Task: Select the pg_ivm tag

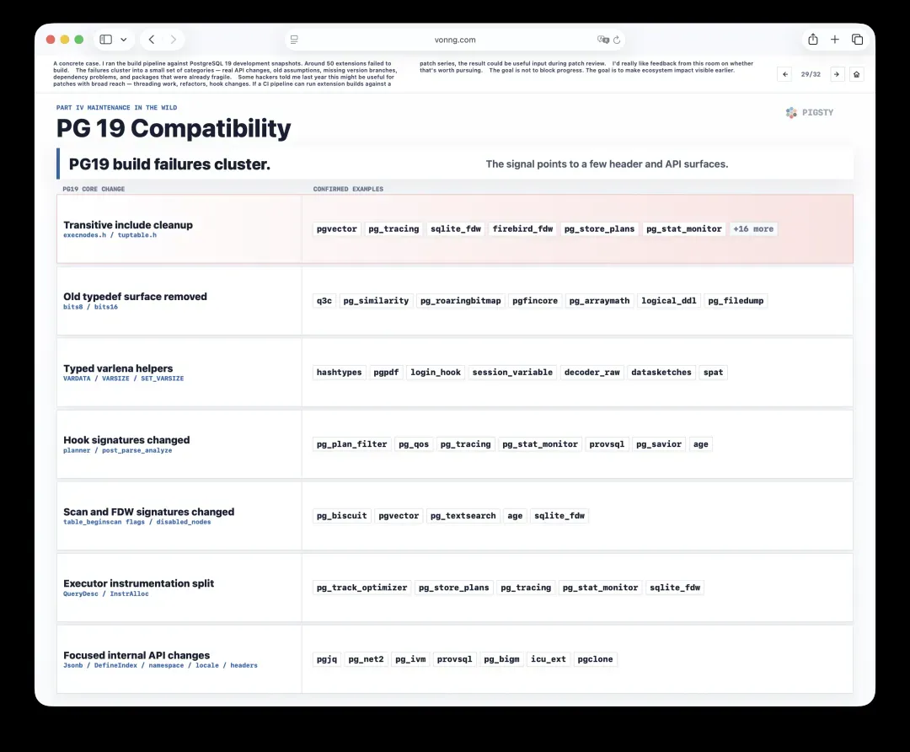Action: coord(410,659)
